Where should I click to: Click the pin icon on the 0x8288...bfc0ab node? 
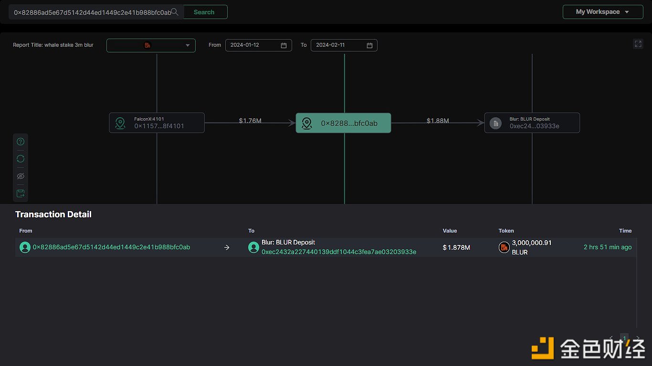point(307,123)
